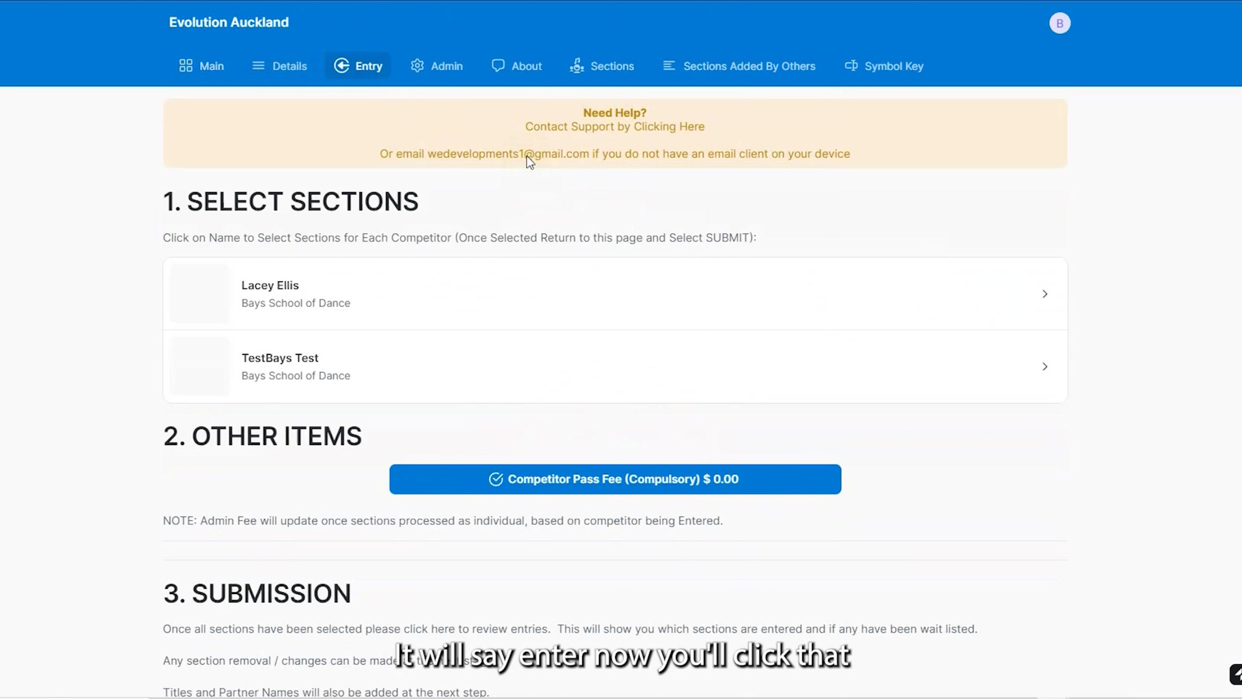Click the Details list icon
The height and width of the screenshot is (699, 1242).
click(x=259, y=66)
